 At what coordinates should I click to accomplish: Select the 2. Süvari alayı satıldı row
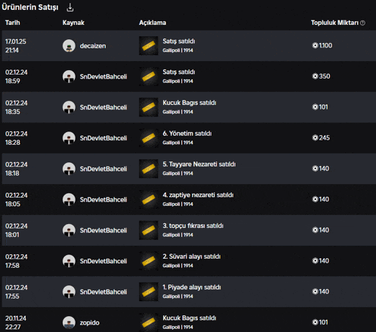(x=189, y=261)
